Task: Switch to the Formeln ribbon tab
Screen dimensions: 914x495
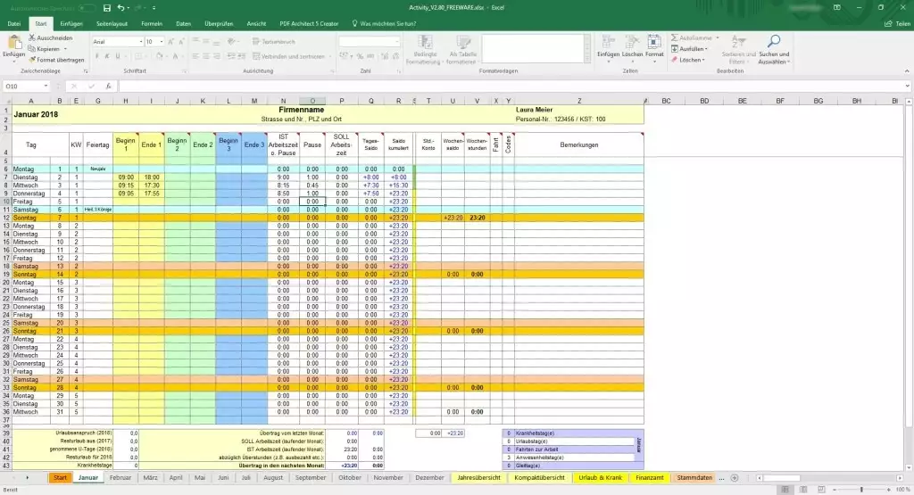Action: coord(152,22)
